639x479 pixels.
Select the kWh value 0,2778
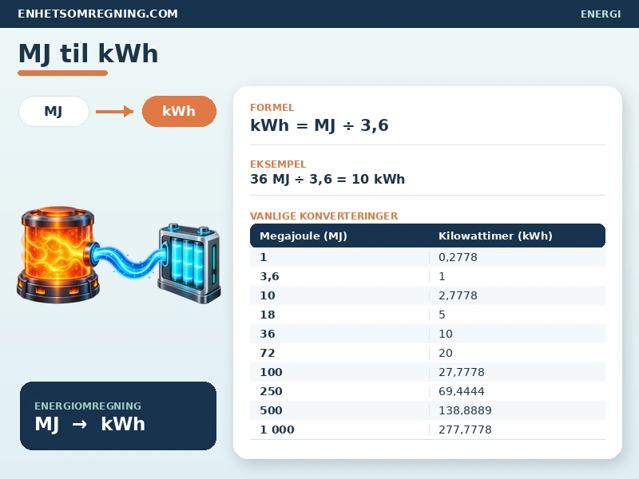pyautogui.click(x=458, y=257)
